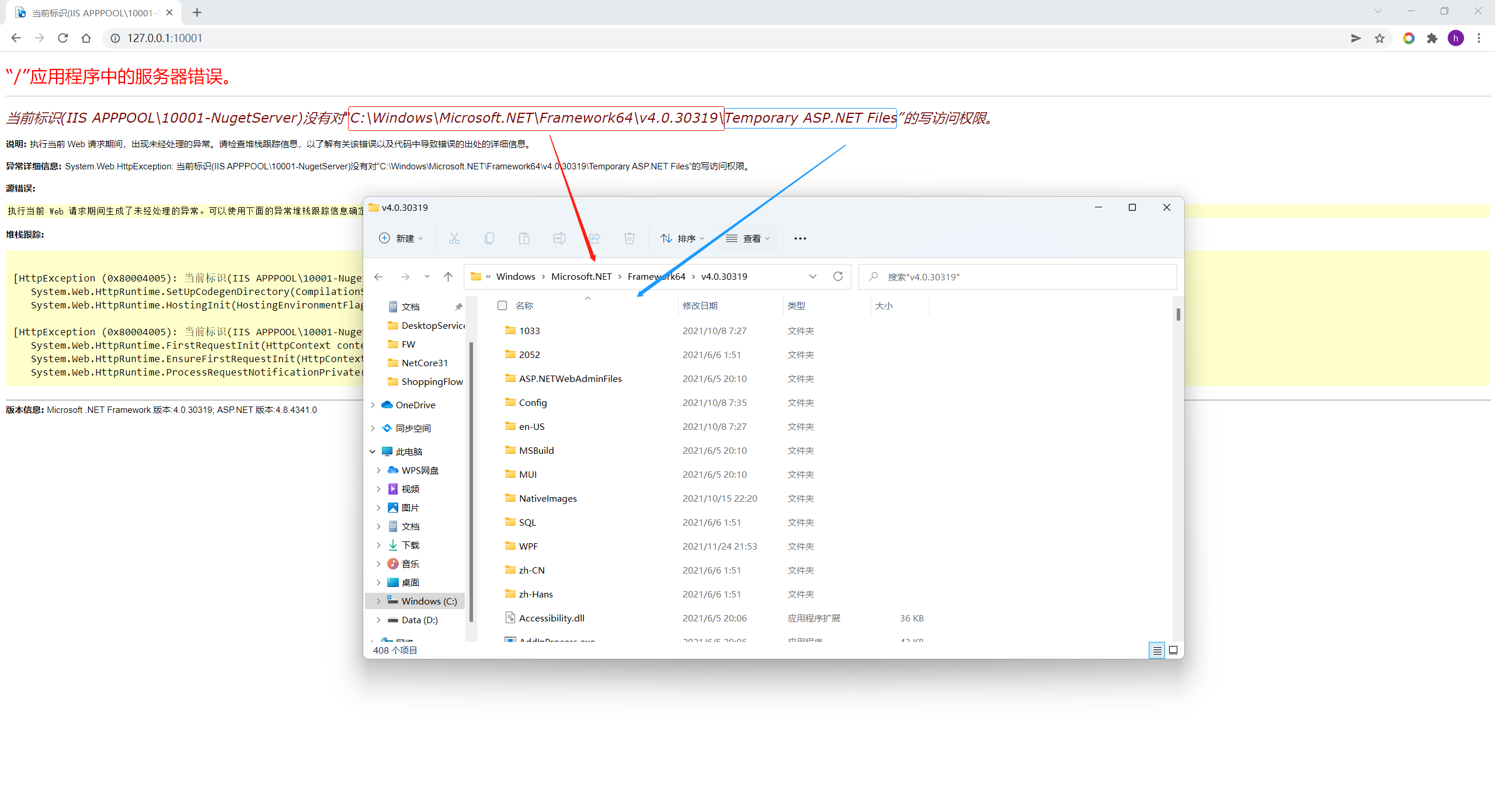Collapse the 此电脑 tree node
1495x806 pixels.
coord(373,451)
